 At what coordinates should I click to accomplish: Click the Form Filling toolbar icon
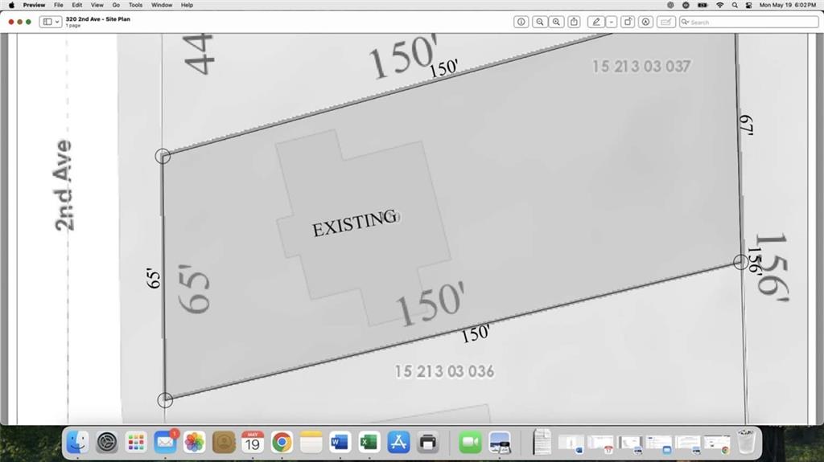[666, 22]
